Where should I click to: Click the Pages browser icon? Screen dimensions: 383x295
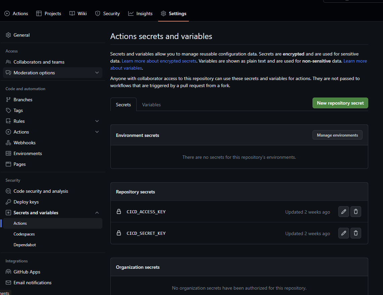(8, 164)
